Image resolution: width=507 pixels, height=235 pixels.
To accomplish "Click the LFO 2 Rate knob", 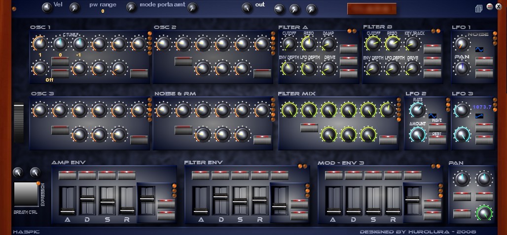I will [417, 110].
